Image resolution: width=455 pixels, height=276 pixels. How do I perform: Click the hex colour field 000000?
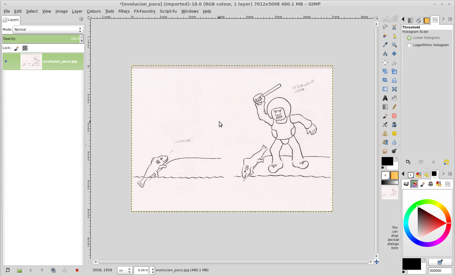click(x=440, y=271)
